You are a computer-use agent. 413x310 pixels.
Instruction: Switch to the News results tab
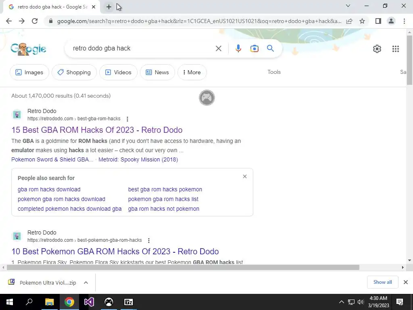coord(157,72)
